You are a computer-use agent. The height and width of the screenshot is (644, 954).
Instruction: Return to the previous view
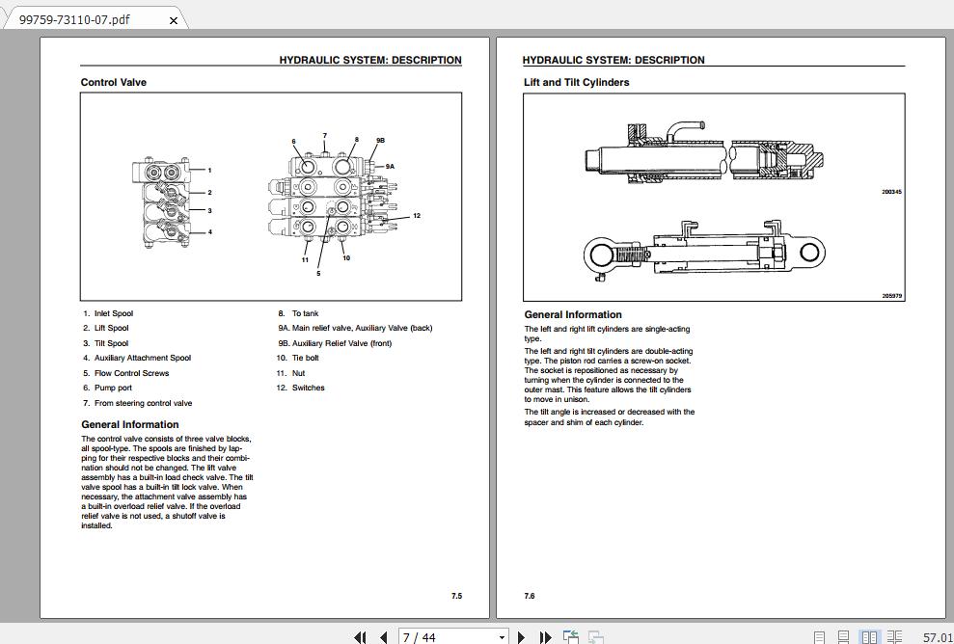click(x=570, y=637)
